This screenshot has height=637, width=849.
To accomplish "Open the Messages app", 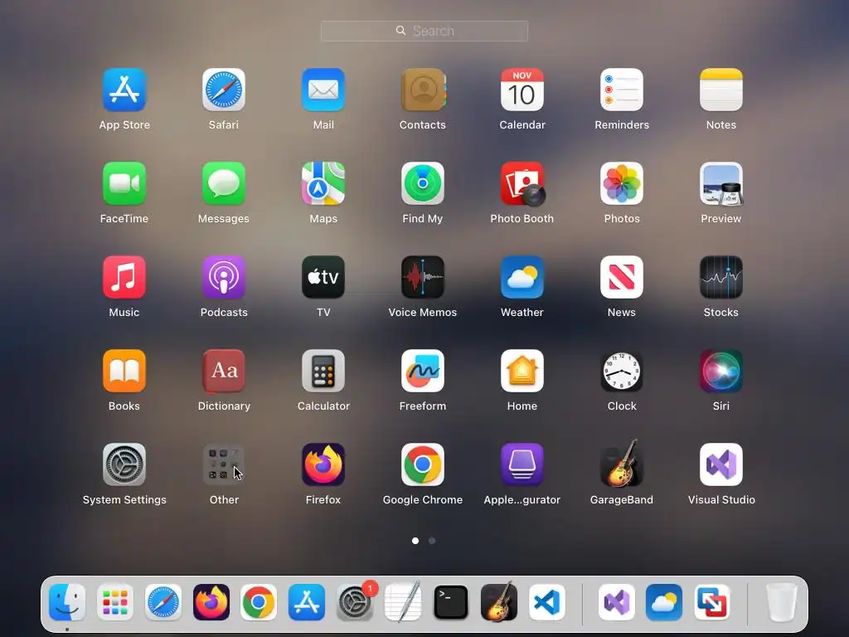I will (x=224, y=183).
